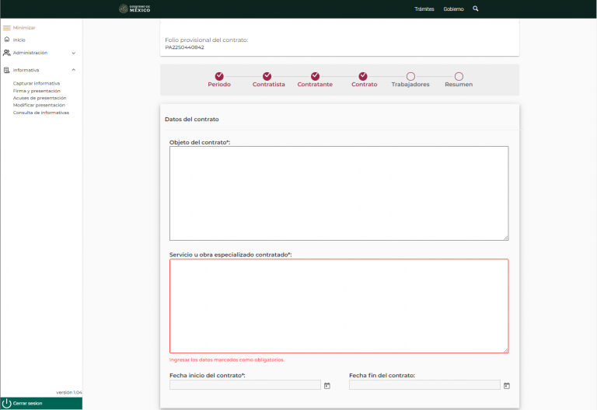
Task: Open calendar picker for Fecha inicio
Action: click(x=327, y=385)
